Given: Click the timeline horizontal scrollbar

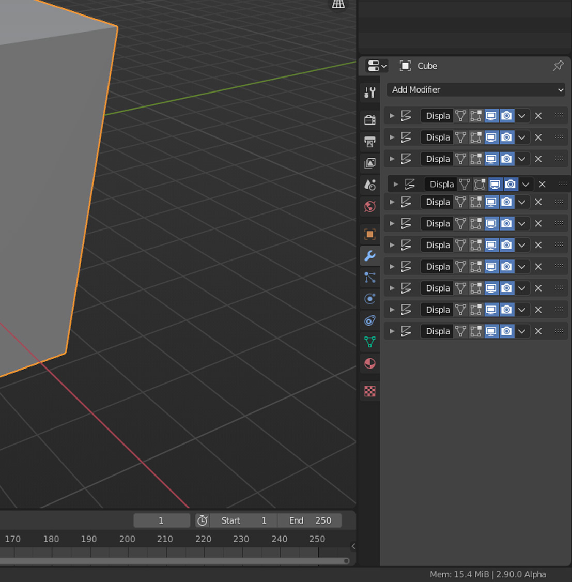Looking at the screenshot, I should (x=174, y=561).
